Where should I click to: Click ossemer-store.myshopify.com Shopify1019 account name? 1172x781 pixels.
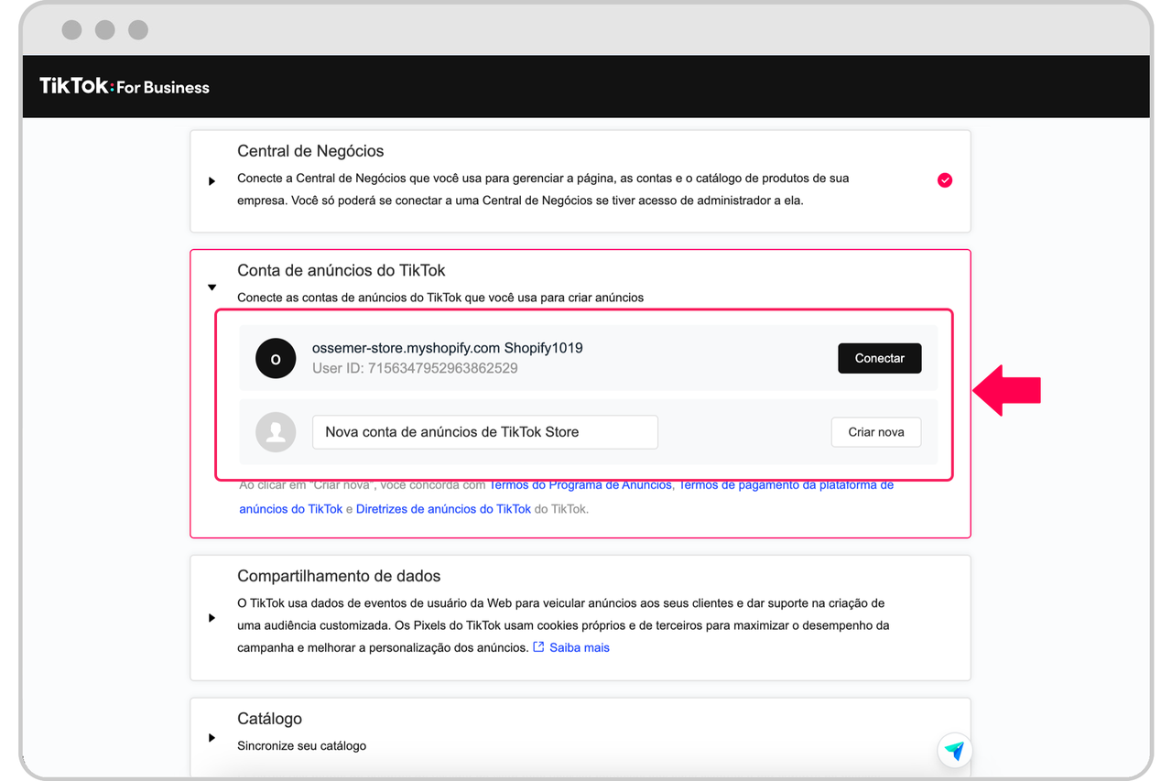point(448,348)
